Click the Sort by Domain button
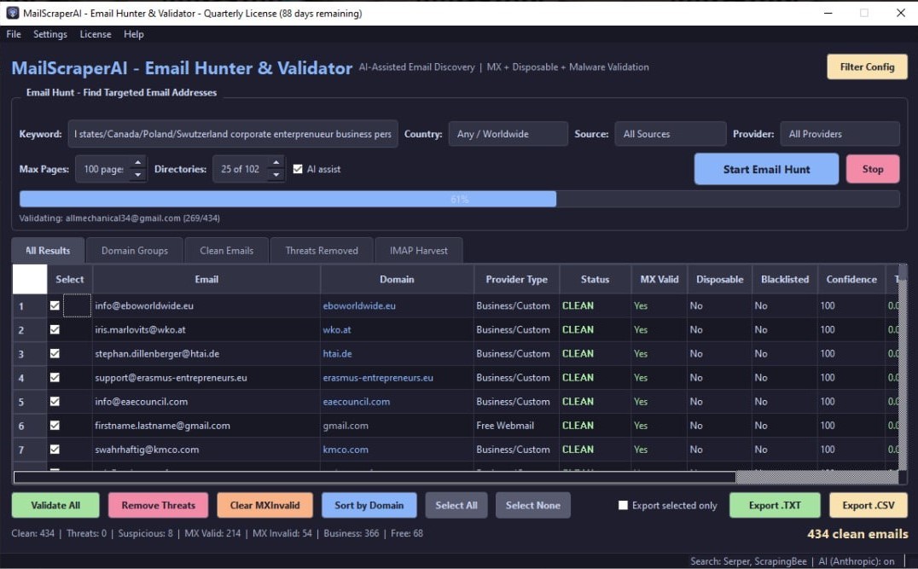This screenshot has width=918, height=569. pos(369,505)
